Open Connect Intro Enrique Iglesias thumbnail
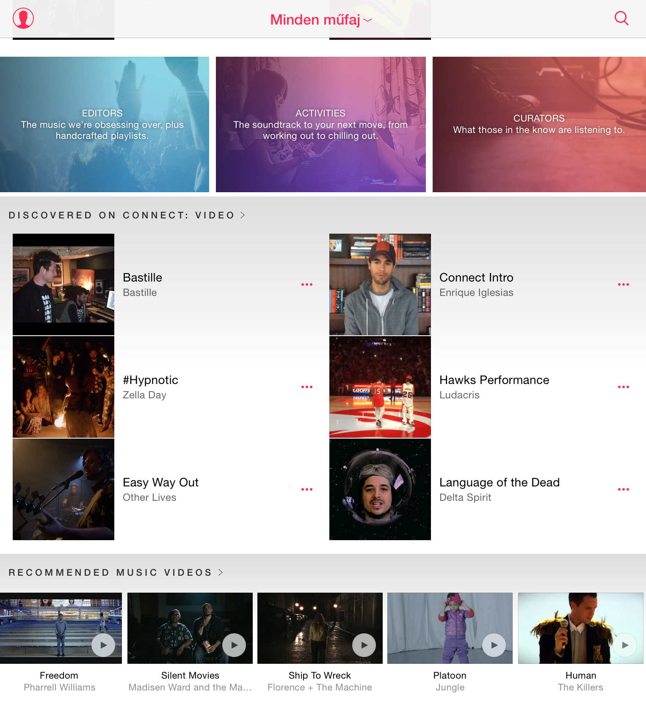Screen dimensions: 646x704 [380, 284]
